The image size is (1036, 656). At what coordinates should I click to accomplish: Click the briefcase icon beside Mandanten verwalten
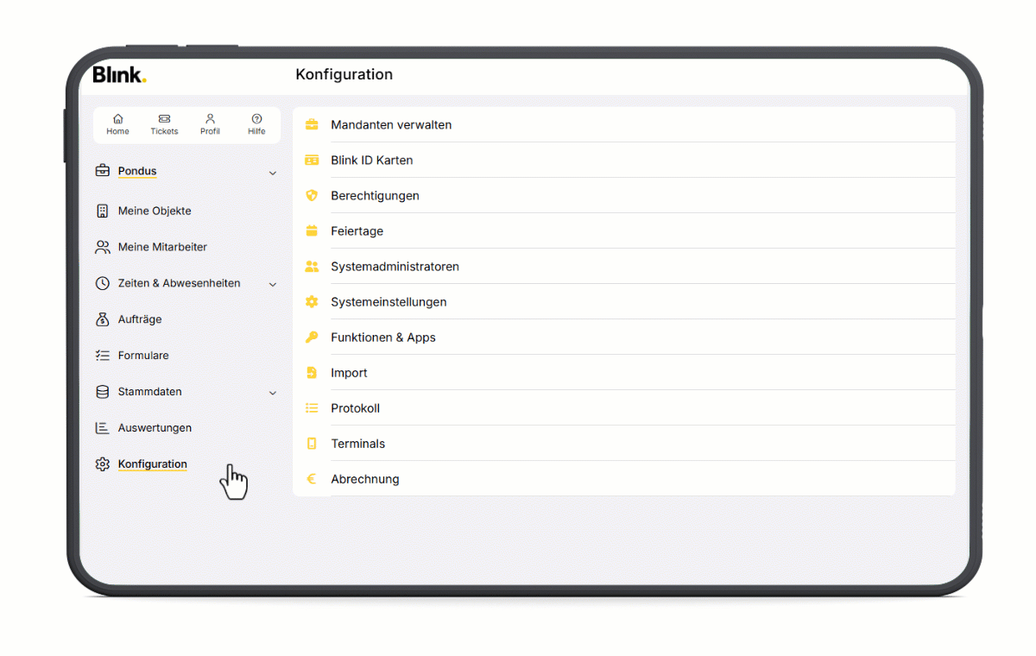(312, 125)
